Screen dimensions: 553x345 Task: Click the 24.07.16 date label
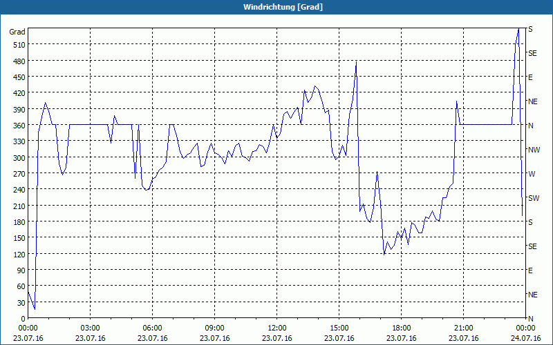point(525,338)
